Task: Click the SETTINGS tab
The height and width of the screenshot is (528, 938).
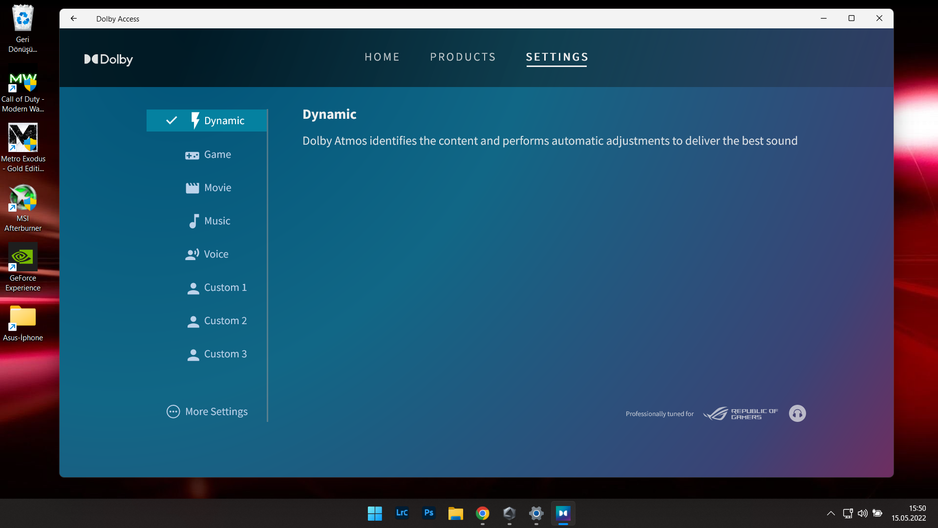Action: pyautogui.click(x=557, y=57)
